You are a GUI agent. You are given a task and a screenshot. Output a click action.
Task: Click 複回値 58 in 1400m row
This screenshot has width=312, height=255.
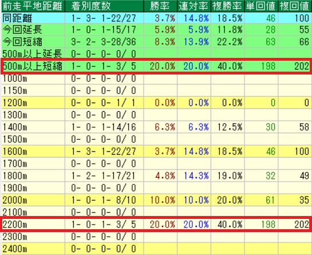(304, 127)
